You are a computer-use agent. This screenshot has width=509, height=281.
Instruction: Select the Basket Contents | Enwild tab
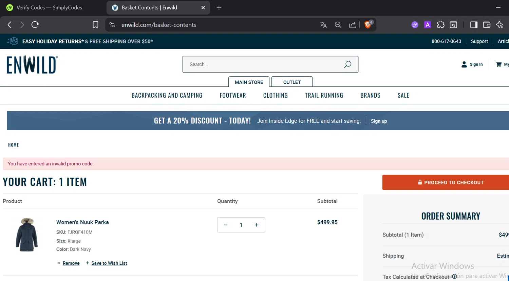[149, 7]
